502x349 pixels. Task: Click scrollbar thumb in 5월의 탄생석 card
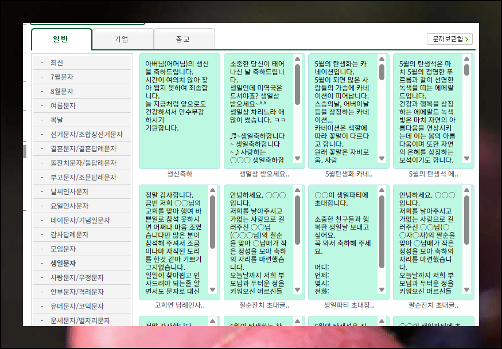466,70
